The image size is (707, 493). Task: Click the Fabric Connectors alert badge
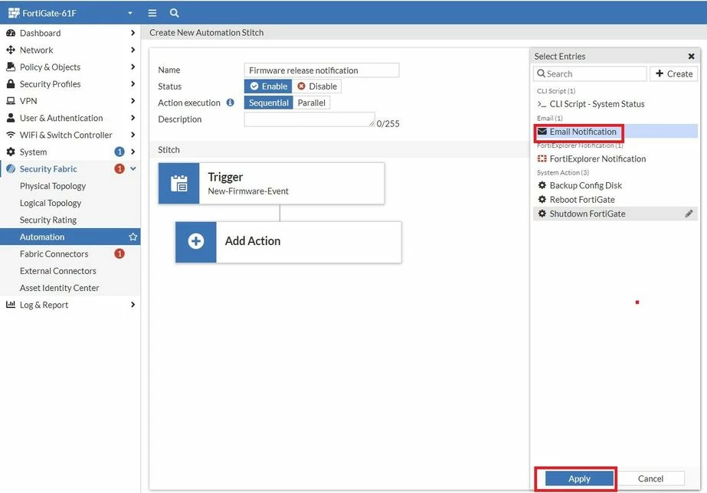point(119,253)
